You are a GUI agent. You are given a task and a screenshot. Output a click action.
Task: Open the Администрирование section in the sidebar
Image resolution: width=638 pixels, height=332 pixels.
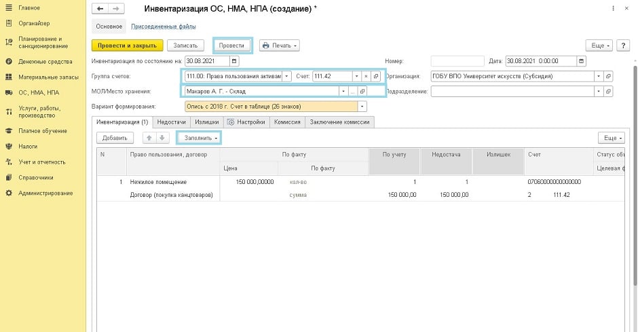(x=45, y=193)
